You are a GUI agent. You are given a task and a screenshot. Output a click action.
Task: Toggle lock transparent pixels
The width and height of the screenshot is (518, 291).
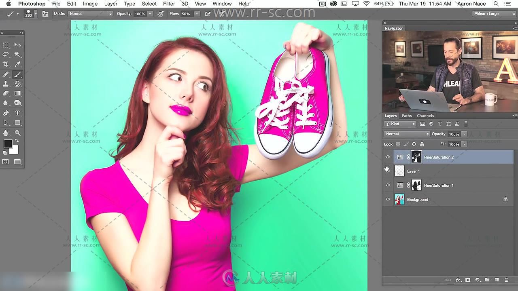[x=398, y=144]
